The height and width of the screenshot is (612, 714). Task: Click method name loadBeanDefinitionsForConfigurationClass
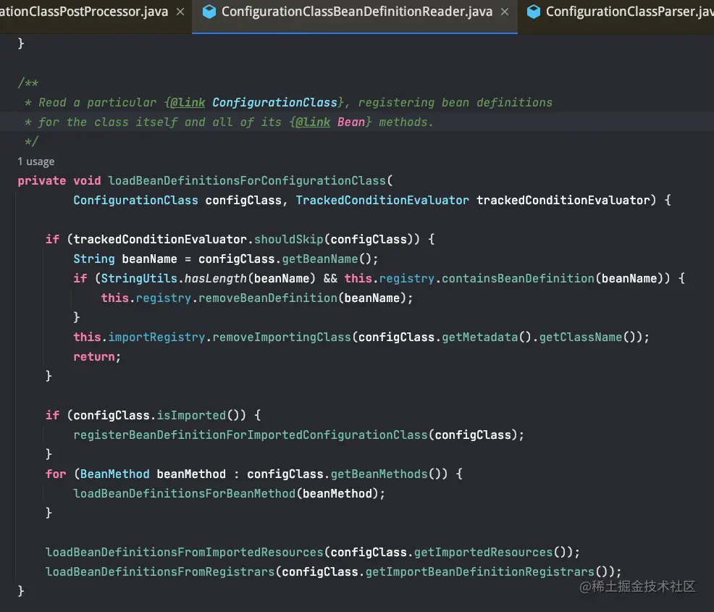pos(247,181)
